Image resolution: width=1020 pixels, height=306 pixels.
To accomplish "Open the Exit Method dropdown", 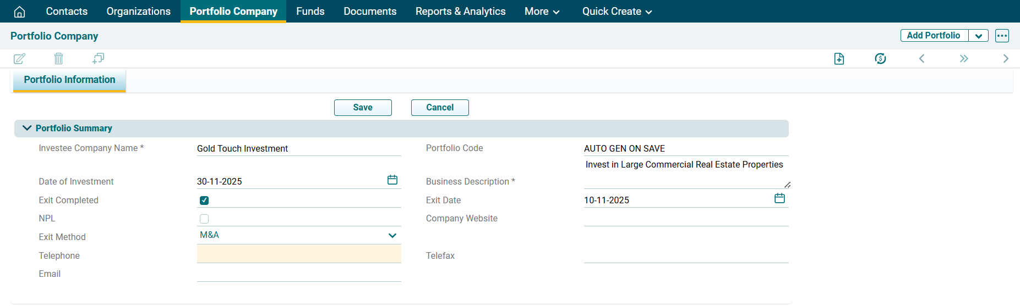I will tap(392, 236).
